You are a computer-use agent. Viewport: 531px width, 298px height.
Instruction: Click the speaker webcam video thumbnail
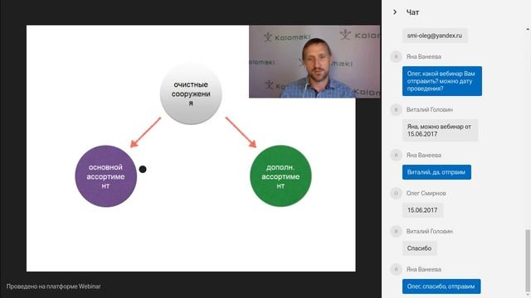pos(314,61)
